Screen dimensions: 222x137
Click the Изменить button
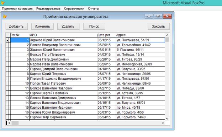tap(42, 26)
